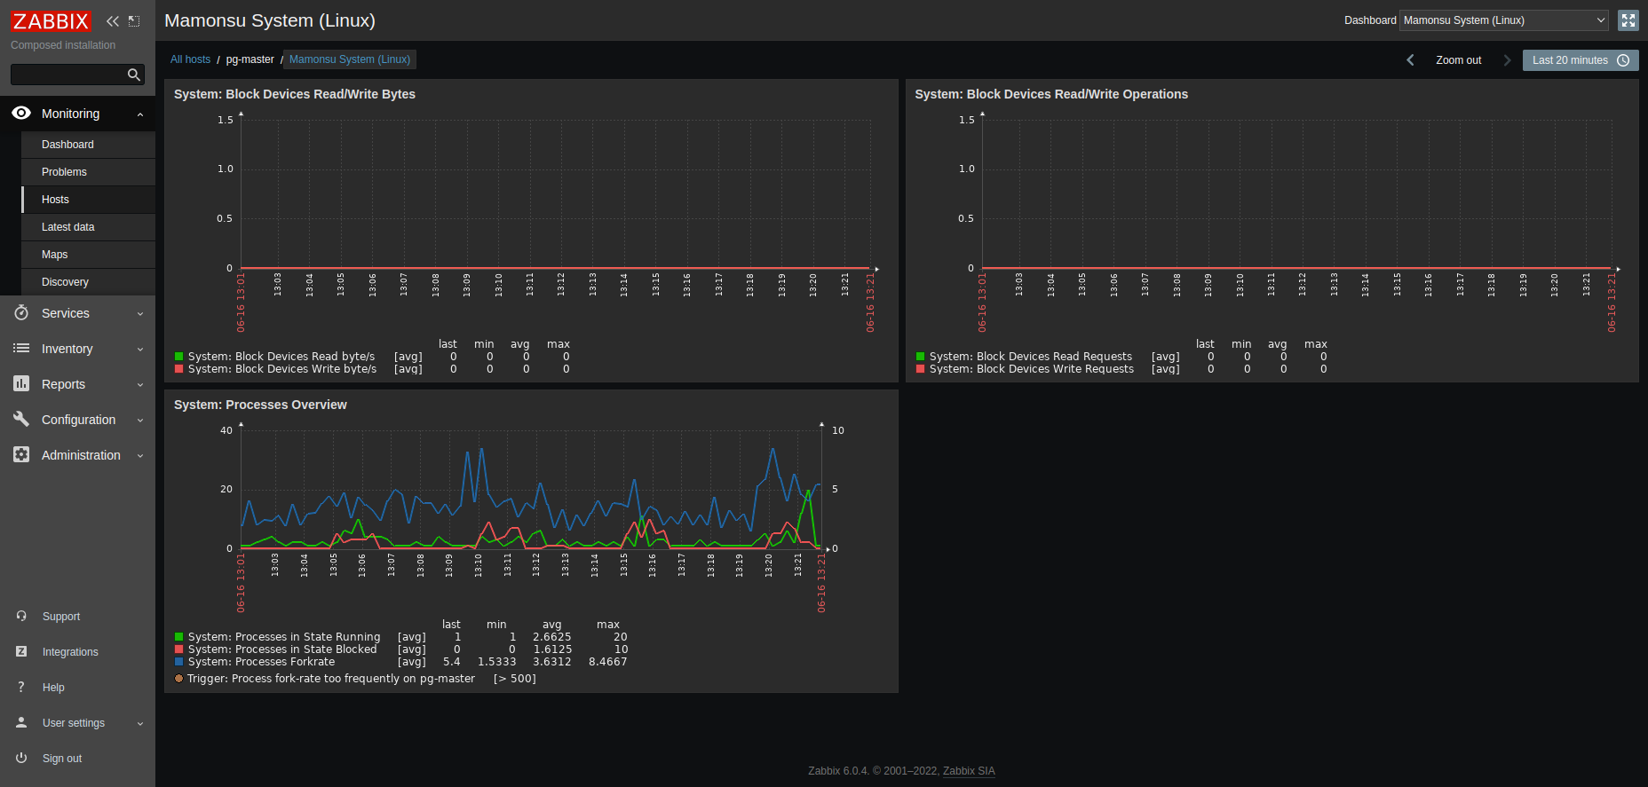Click the clock icon in time selector
This screenshot has width=1648, height=787.
(x=1623, y=60)
